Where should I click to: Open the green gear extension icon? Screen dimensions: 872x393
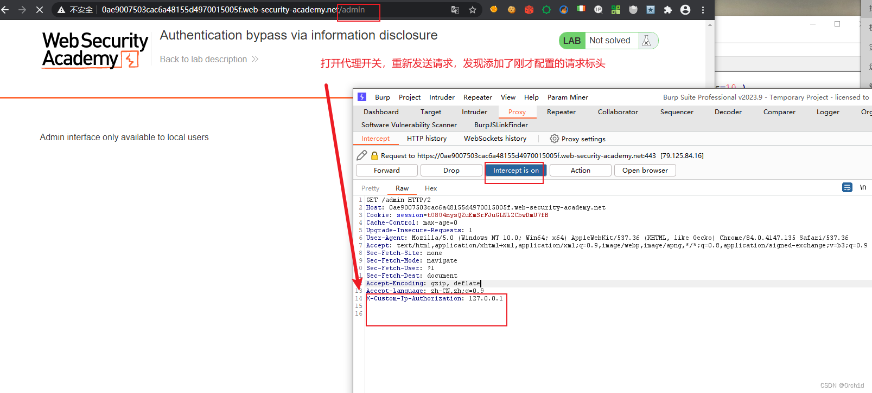coord(546,10)
